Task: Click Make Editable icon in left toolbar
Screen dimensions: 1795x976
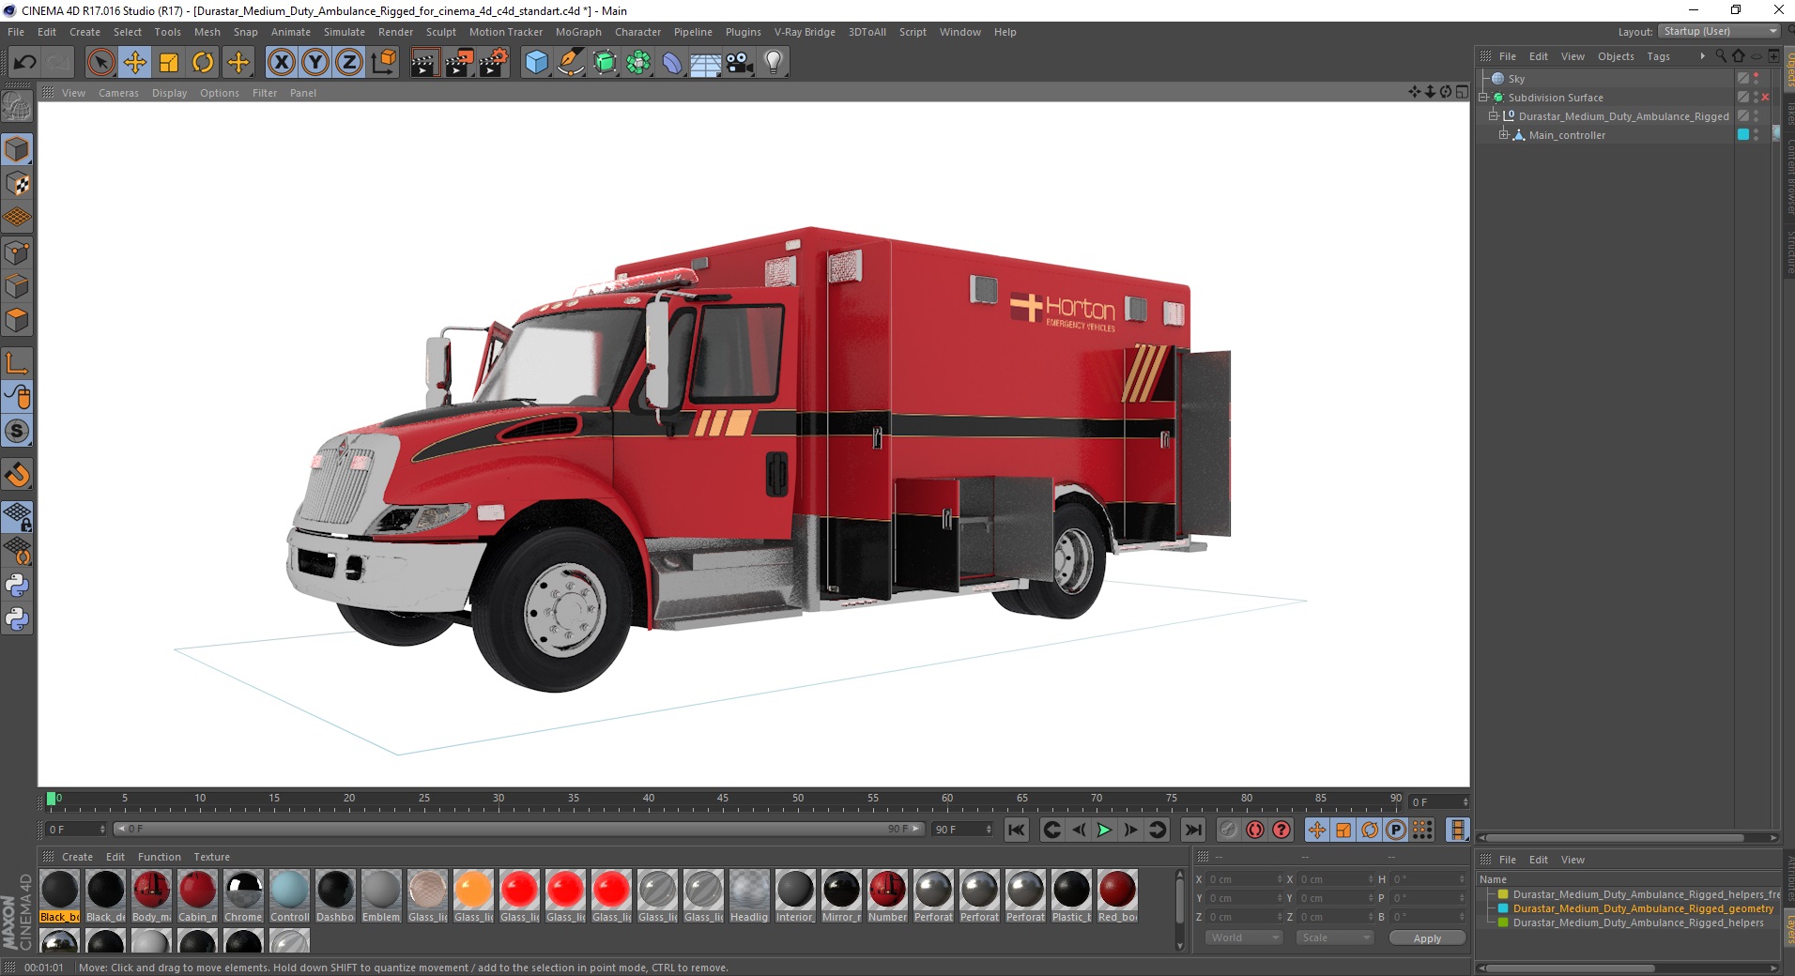Action: pyautogui.click(x=17, y=107)
